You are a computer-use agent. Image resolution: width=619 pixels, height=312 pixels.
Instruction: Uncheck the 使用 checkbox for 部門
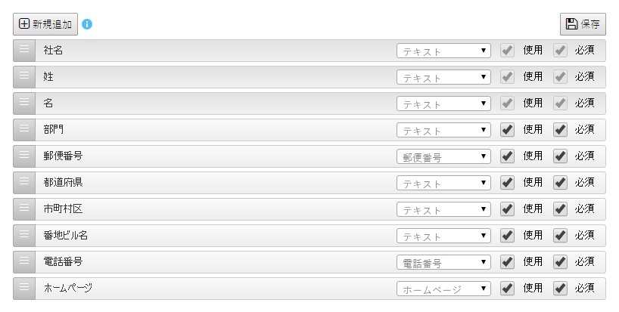tap(507, 130)
